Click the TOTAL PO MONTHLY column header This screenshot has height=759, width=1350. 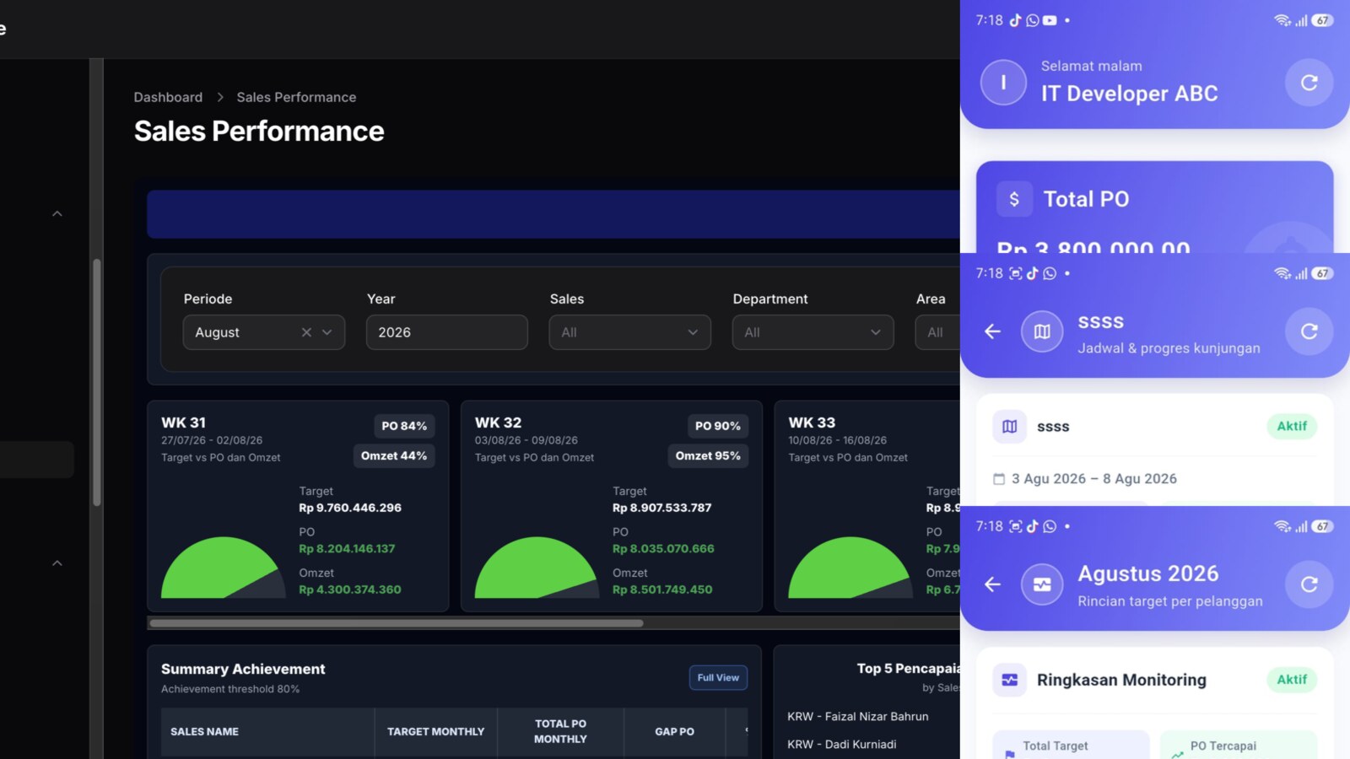(x=560, y=731)
